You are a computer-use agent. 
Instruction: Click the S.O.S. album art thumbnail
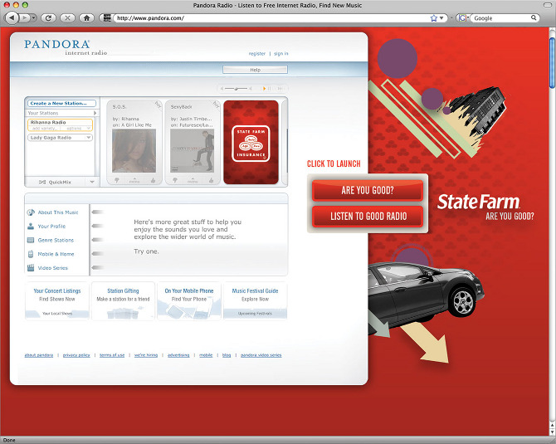tap(134, 151)
